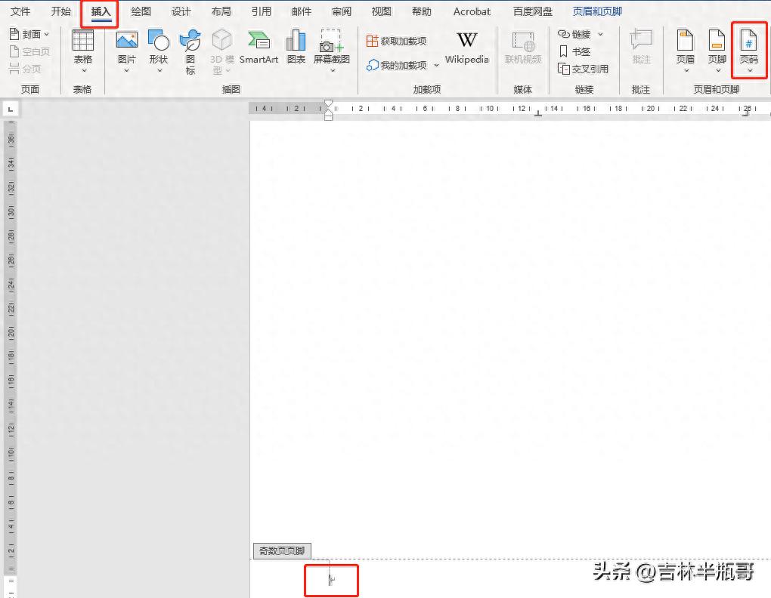Open the Wikipedia add-in
This screenshot has height=598, width=771.
[466, 42]
